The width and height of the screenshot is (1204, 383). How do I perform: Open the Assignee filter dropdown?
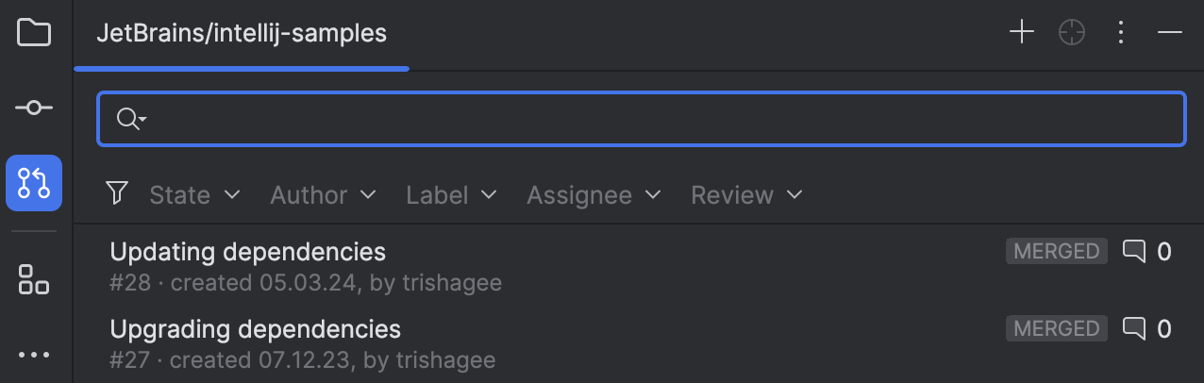click(x=594, y=195)
